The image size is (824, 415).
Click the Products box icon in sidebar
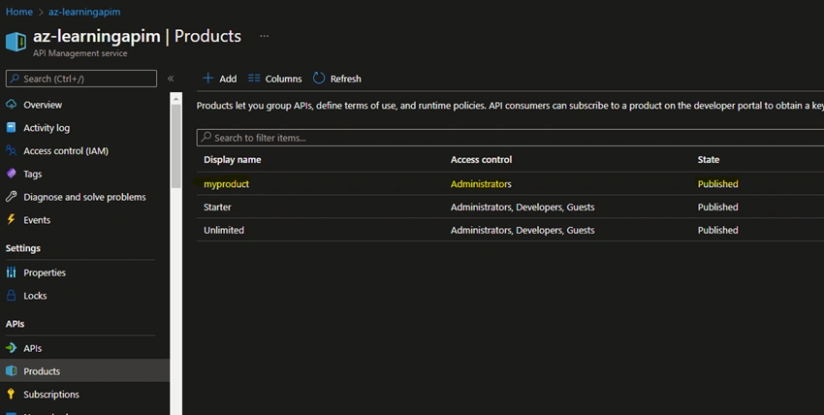(11, 370)
